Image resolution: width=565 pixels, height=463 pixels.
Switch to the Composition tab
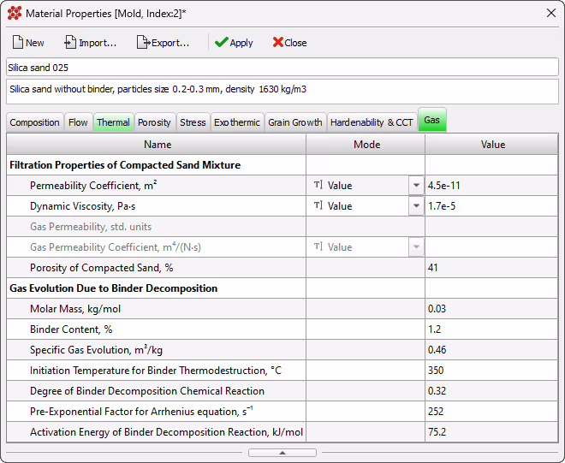(34, 122)
